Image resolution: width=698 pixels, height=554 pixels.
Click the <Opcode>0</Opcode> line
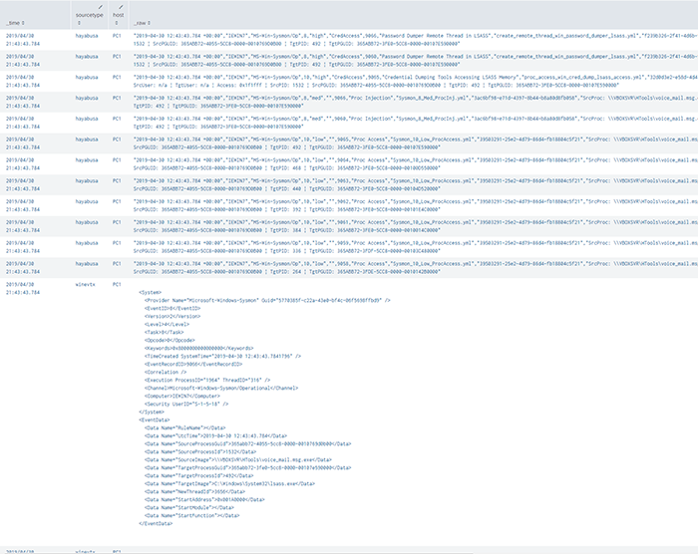coord(170,341)
